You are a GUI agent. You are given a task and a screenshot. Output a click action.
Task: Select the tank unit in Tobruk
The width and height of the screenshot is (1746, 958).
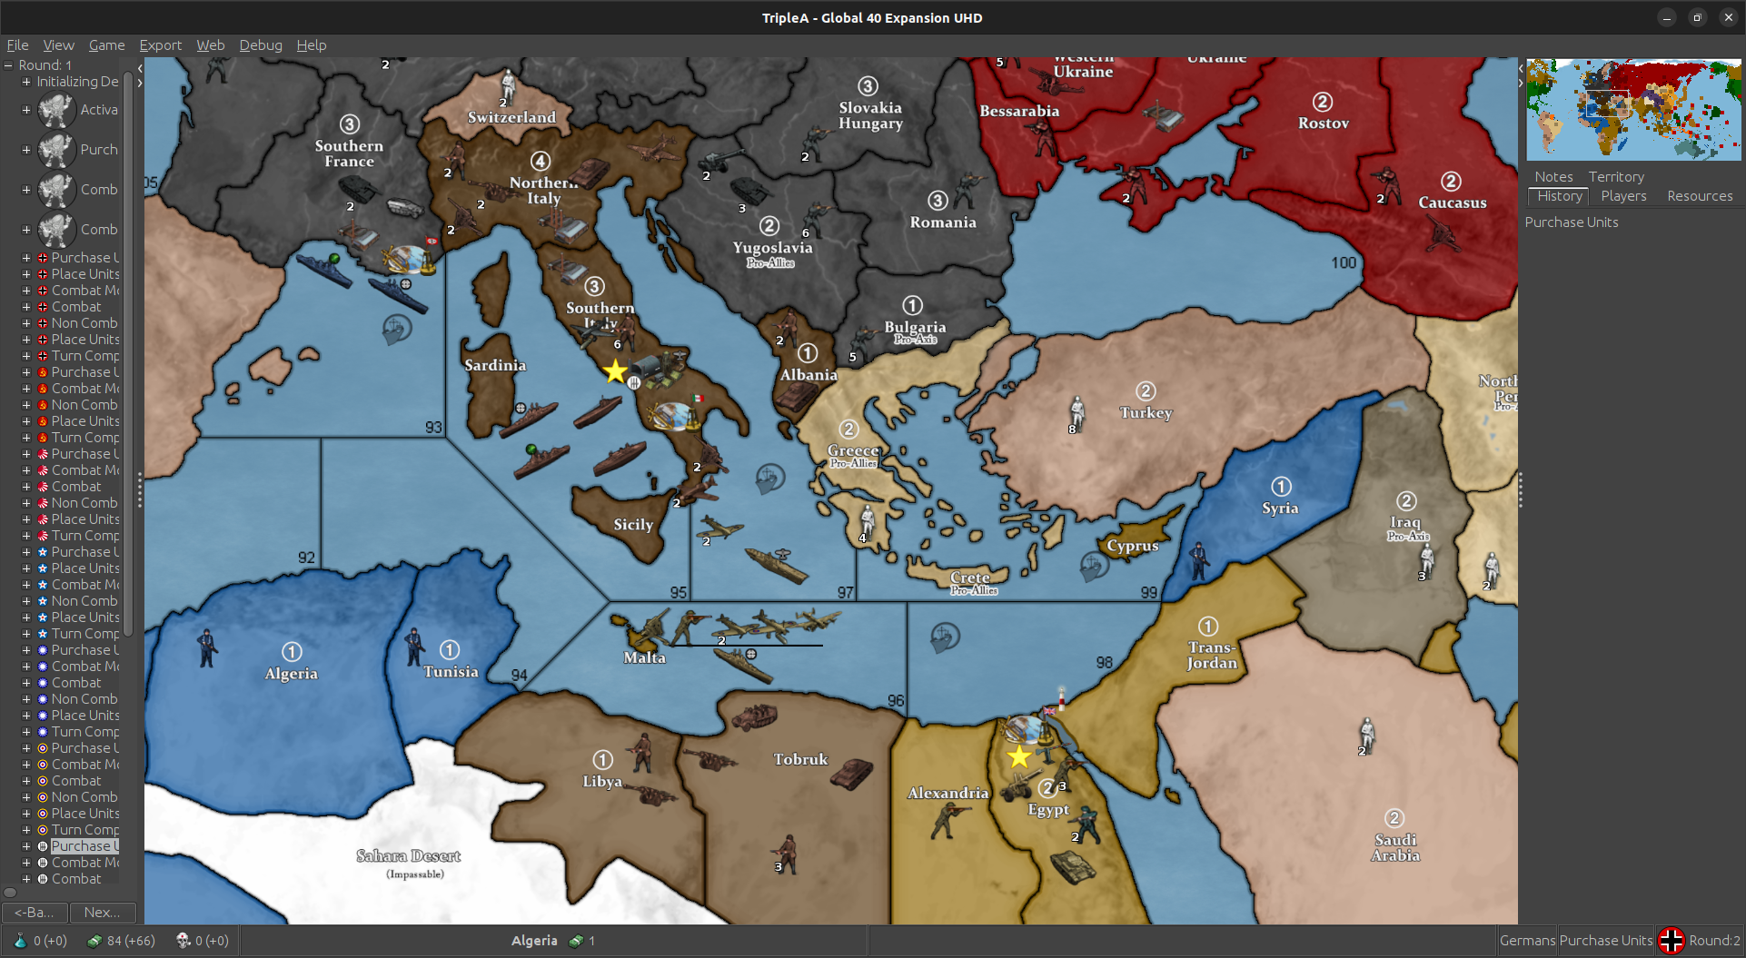click(x=852, y=775)
